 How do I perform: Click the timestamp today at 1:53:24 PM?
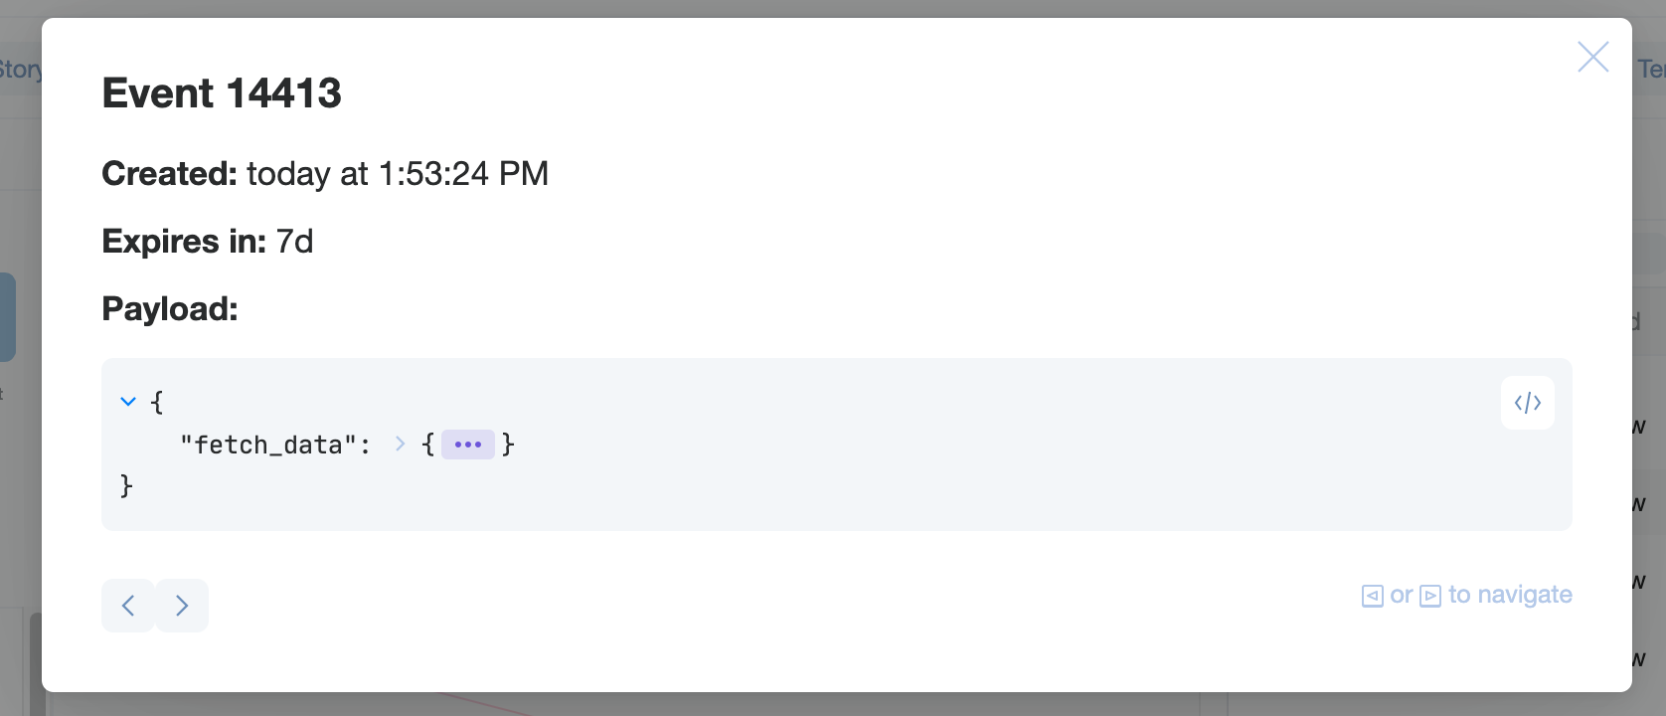(398, 174)
